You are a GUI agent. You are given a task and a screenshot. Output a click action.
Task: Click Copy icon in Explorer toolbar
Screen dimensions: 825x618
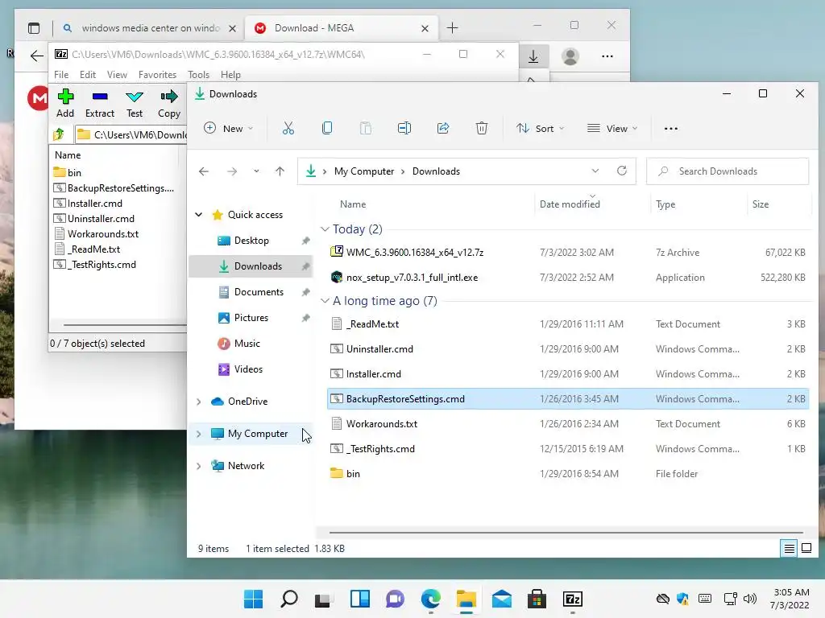tap(327, 128)
